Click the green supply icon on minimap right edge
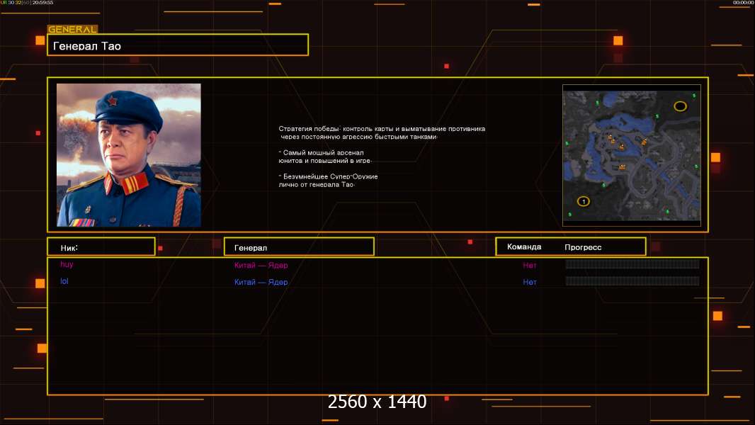This screenshot has height=425, width=755. pyautogui.click(x=696, y=166)
